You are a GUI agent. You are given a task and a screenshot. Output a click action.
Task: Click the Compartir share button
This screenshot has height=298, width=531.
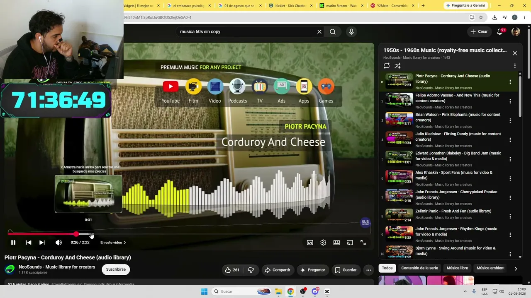277,270
